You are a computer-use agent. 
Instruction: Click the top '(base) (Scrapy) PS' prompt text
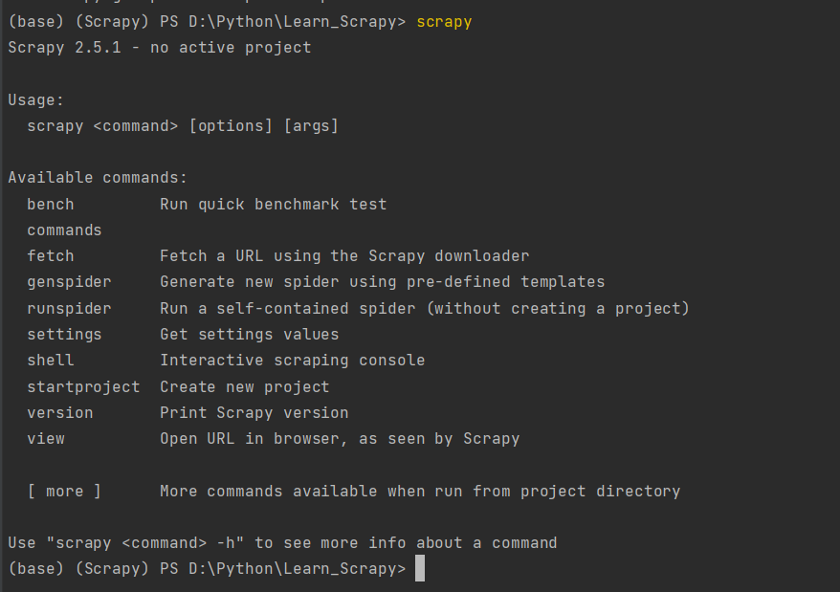(x=93, y=22)
